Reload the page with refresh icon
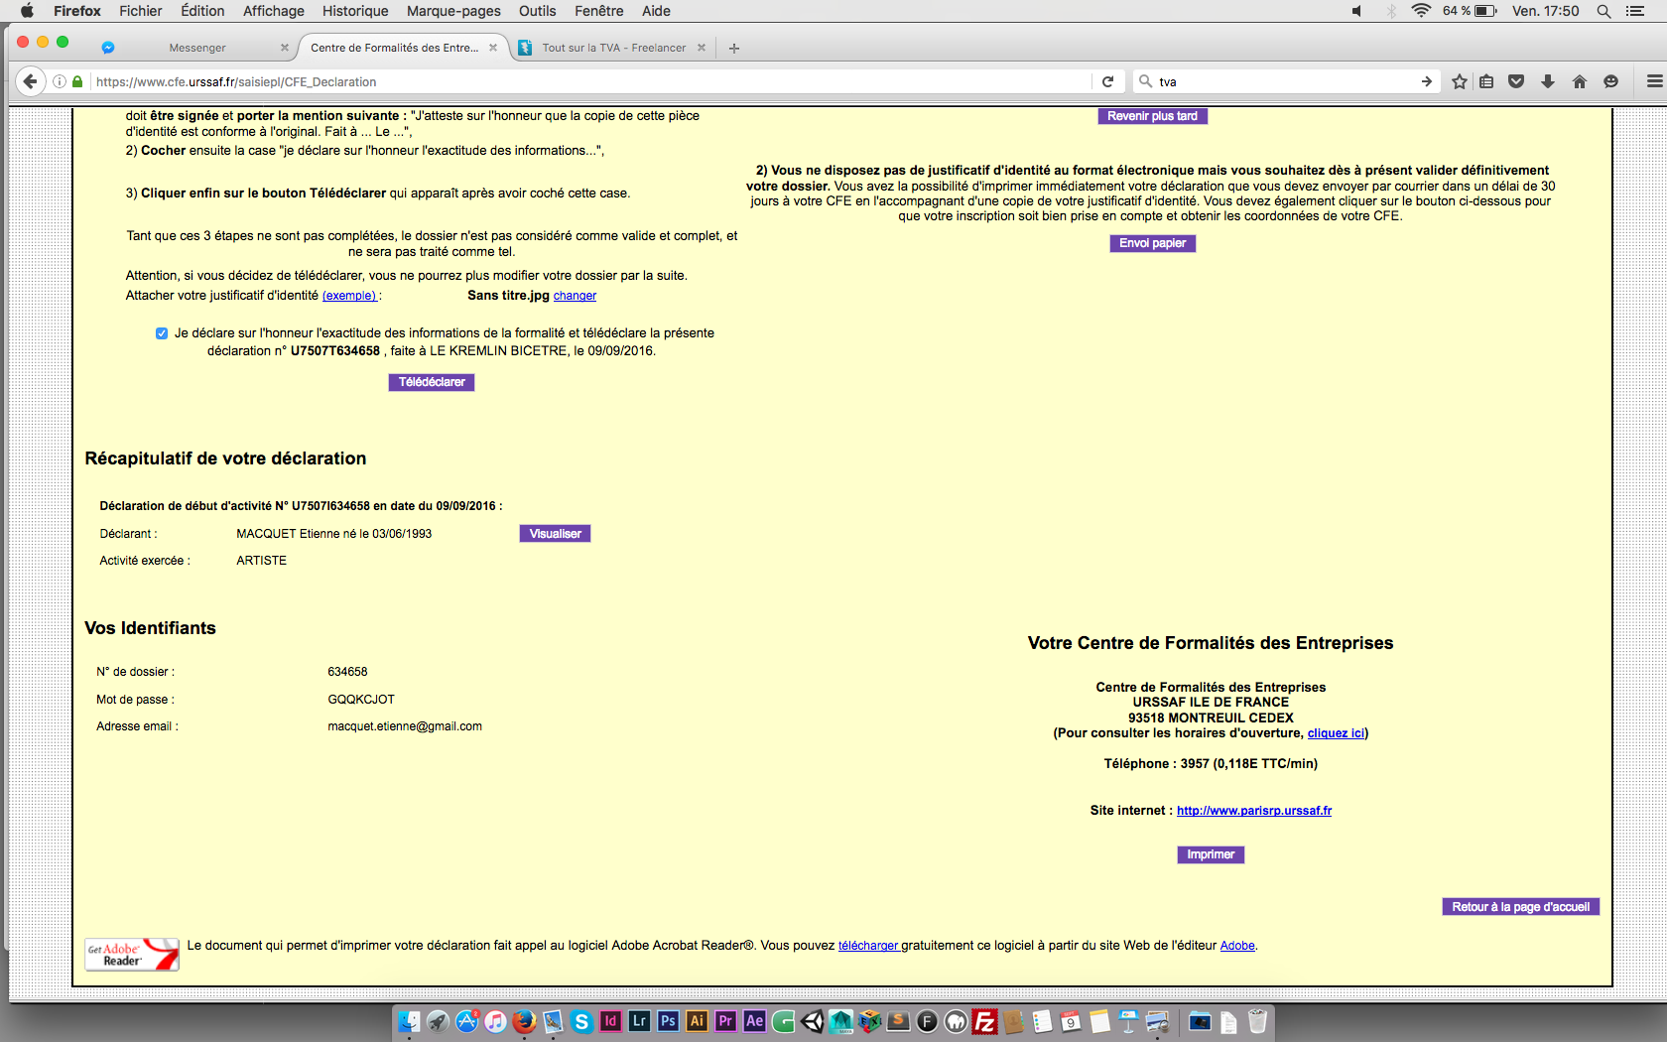The image size is (1667, 1042). click(x=1107, y=81)
